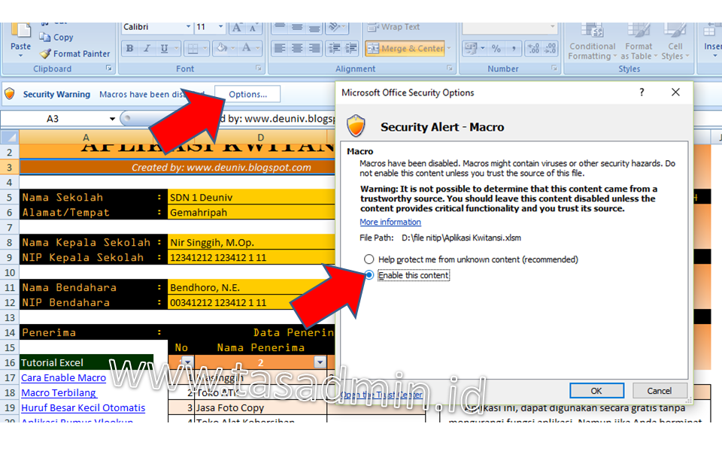Click the dialog Help question mark
This screenshot has width=722, height=451.
(642, 92)
